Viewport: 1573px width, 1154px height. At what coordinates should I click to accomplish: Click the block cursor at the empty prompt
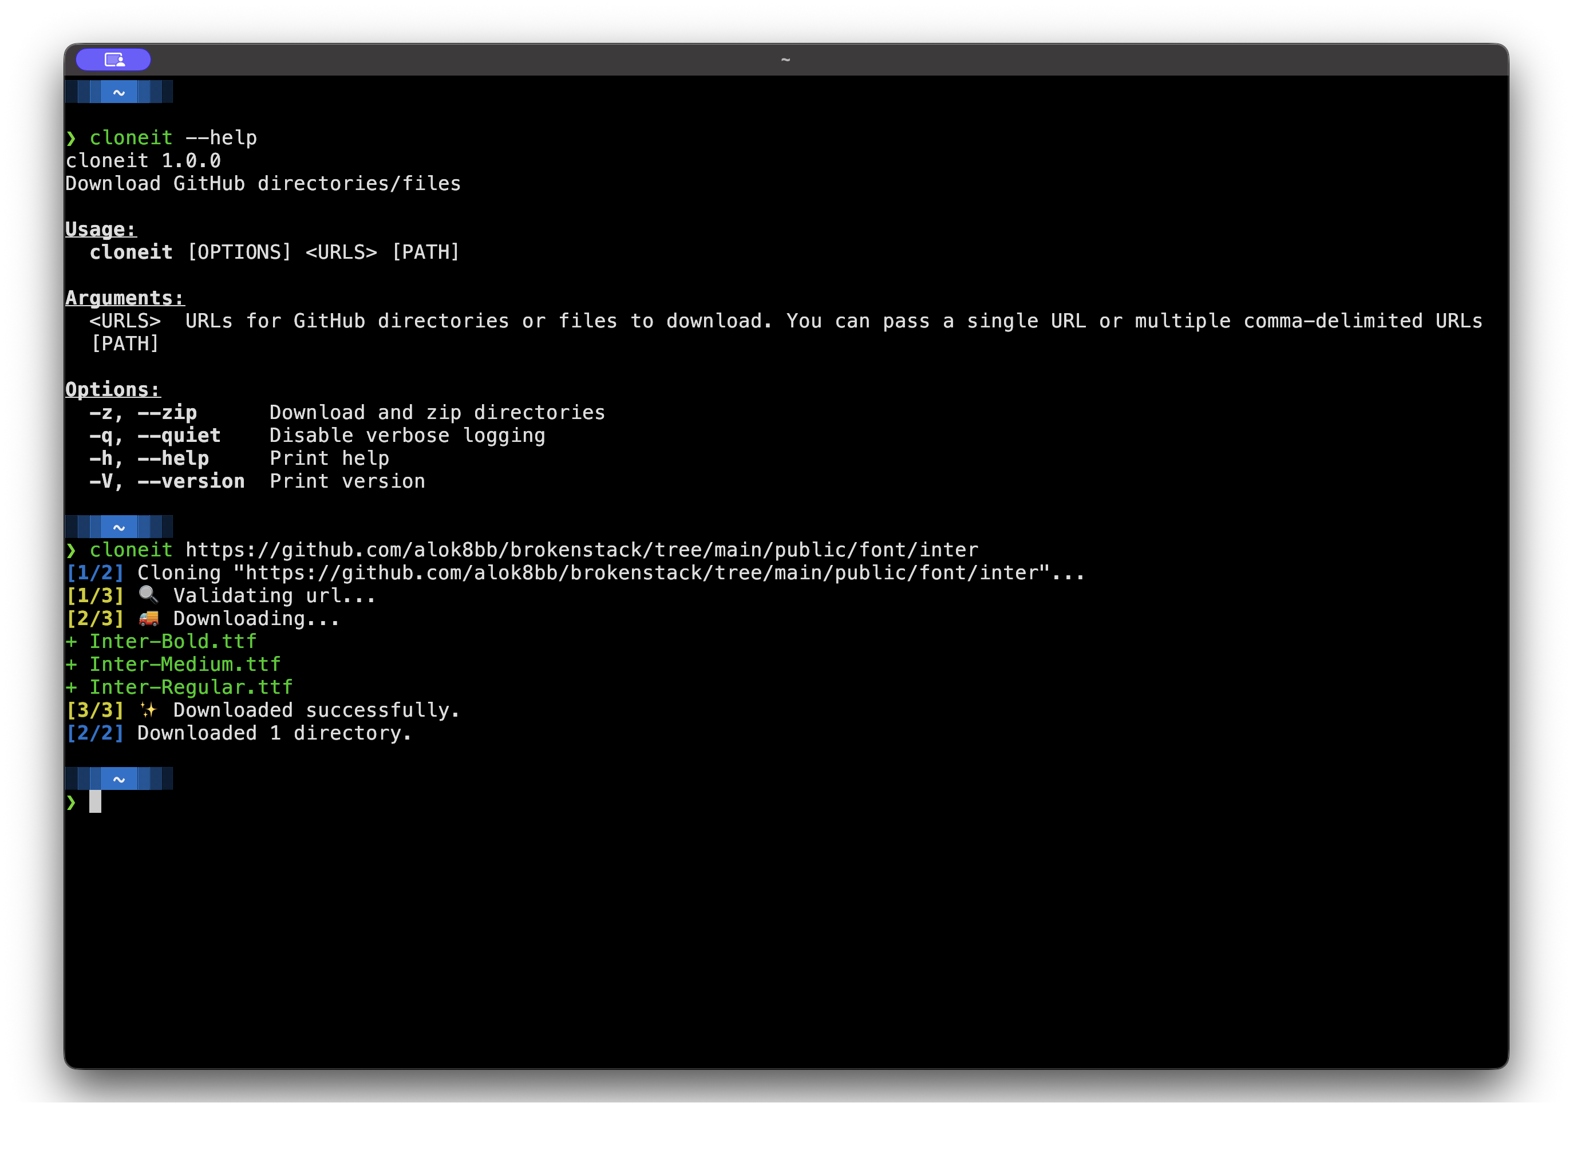(96, 802)
